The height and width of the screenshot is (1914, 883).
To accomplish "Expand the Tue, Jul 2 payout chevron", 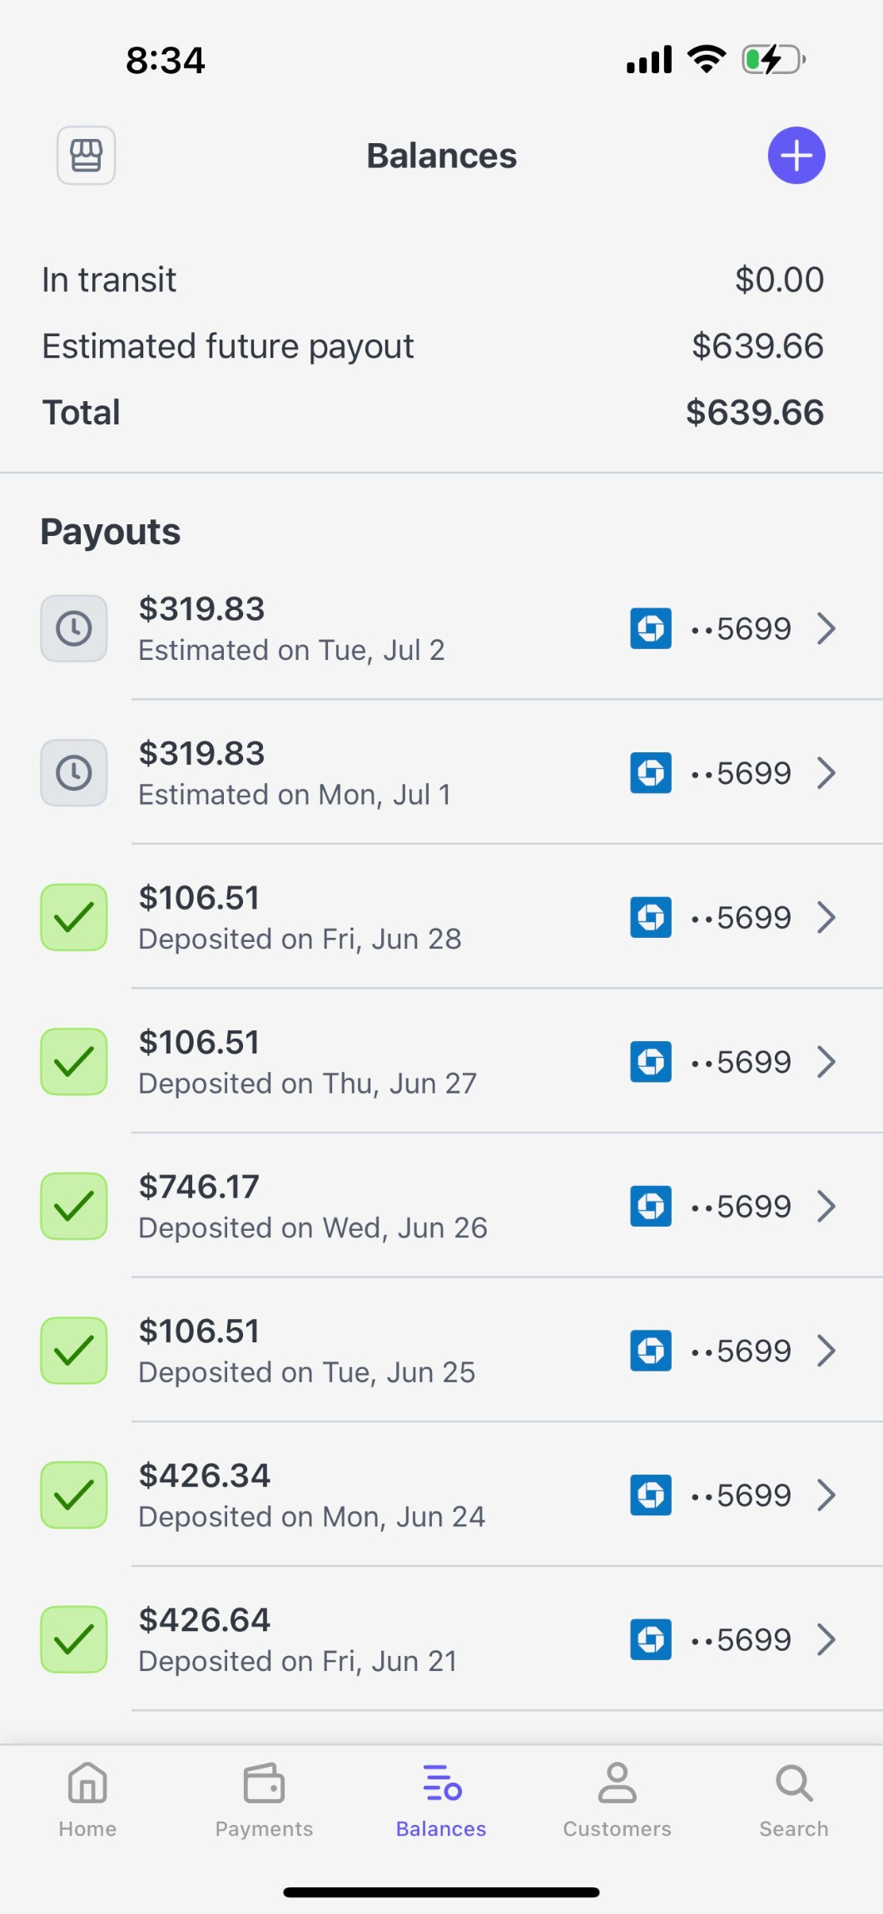I will (x=826, y=628).
